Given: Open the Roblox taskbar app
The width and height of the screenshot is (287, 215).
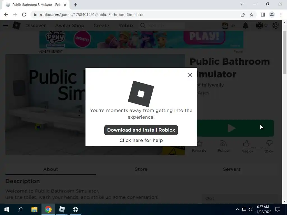Looking at the screenshot, I should pyautogui.click(x=62, y=209).
